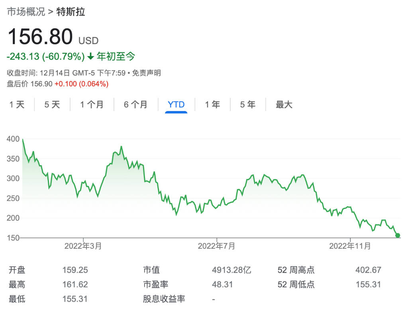Switch to the 1天 time range tab
This screenshot has height=310, width=408.
click(16, 104)
